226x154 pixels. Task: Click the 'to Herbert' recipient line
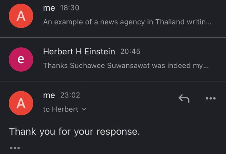click(61, 109)
